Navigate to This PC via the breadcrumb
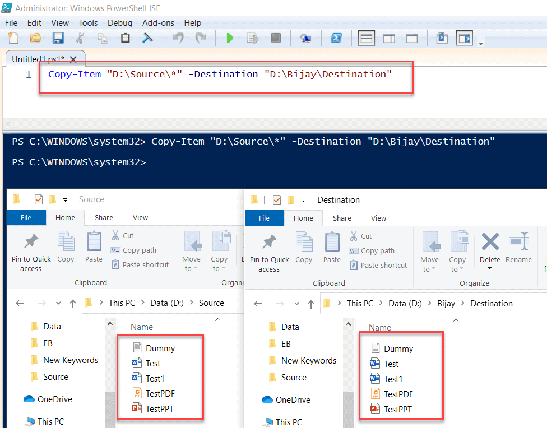Viewport: 547px width, 428px height. [360, 303]
